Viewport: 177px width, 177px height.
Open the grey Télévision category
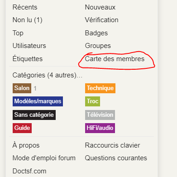coord(100,115)
